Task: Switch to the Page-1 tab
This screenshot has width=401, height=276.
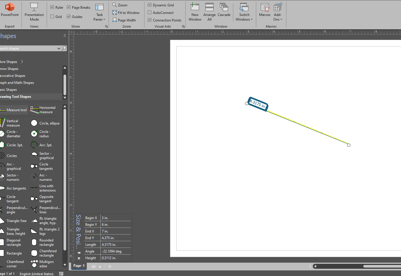Action: pyautogui.click(x=79, y=266)
